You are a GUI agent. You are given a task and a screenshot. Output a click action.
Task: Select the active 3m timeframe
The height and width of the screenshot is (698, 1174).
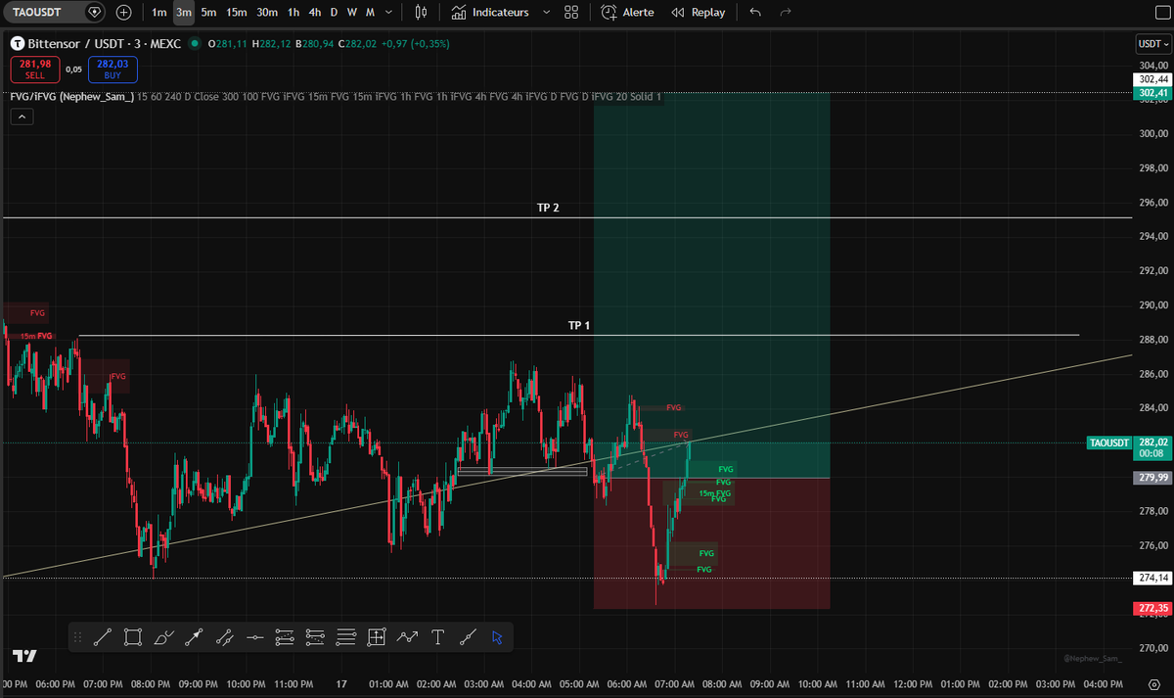coord(184,13)
